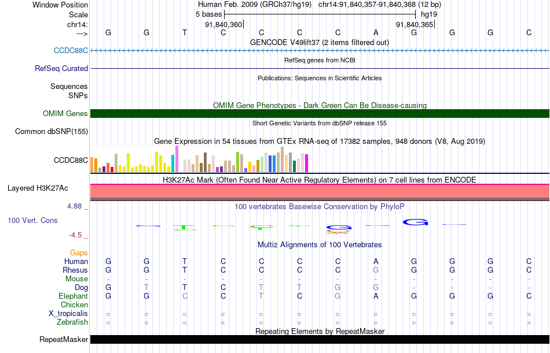Click the A base in Elephant alignment row

(376, 296)
